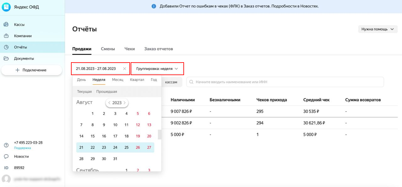This screenshot has width=402, height=187.
Task: Click the info icon in banner
Action: point(154,6)
